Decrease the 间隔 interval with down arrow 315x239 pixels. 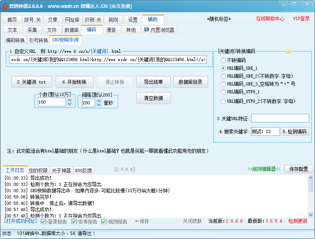tap(97, 105)
